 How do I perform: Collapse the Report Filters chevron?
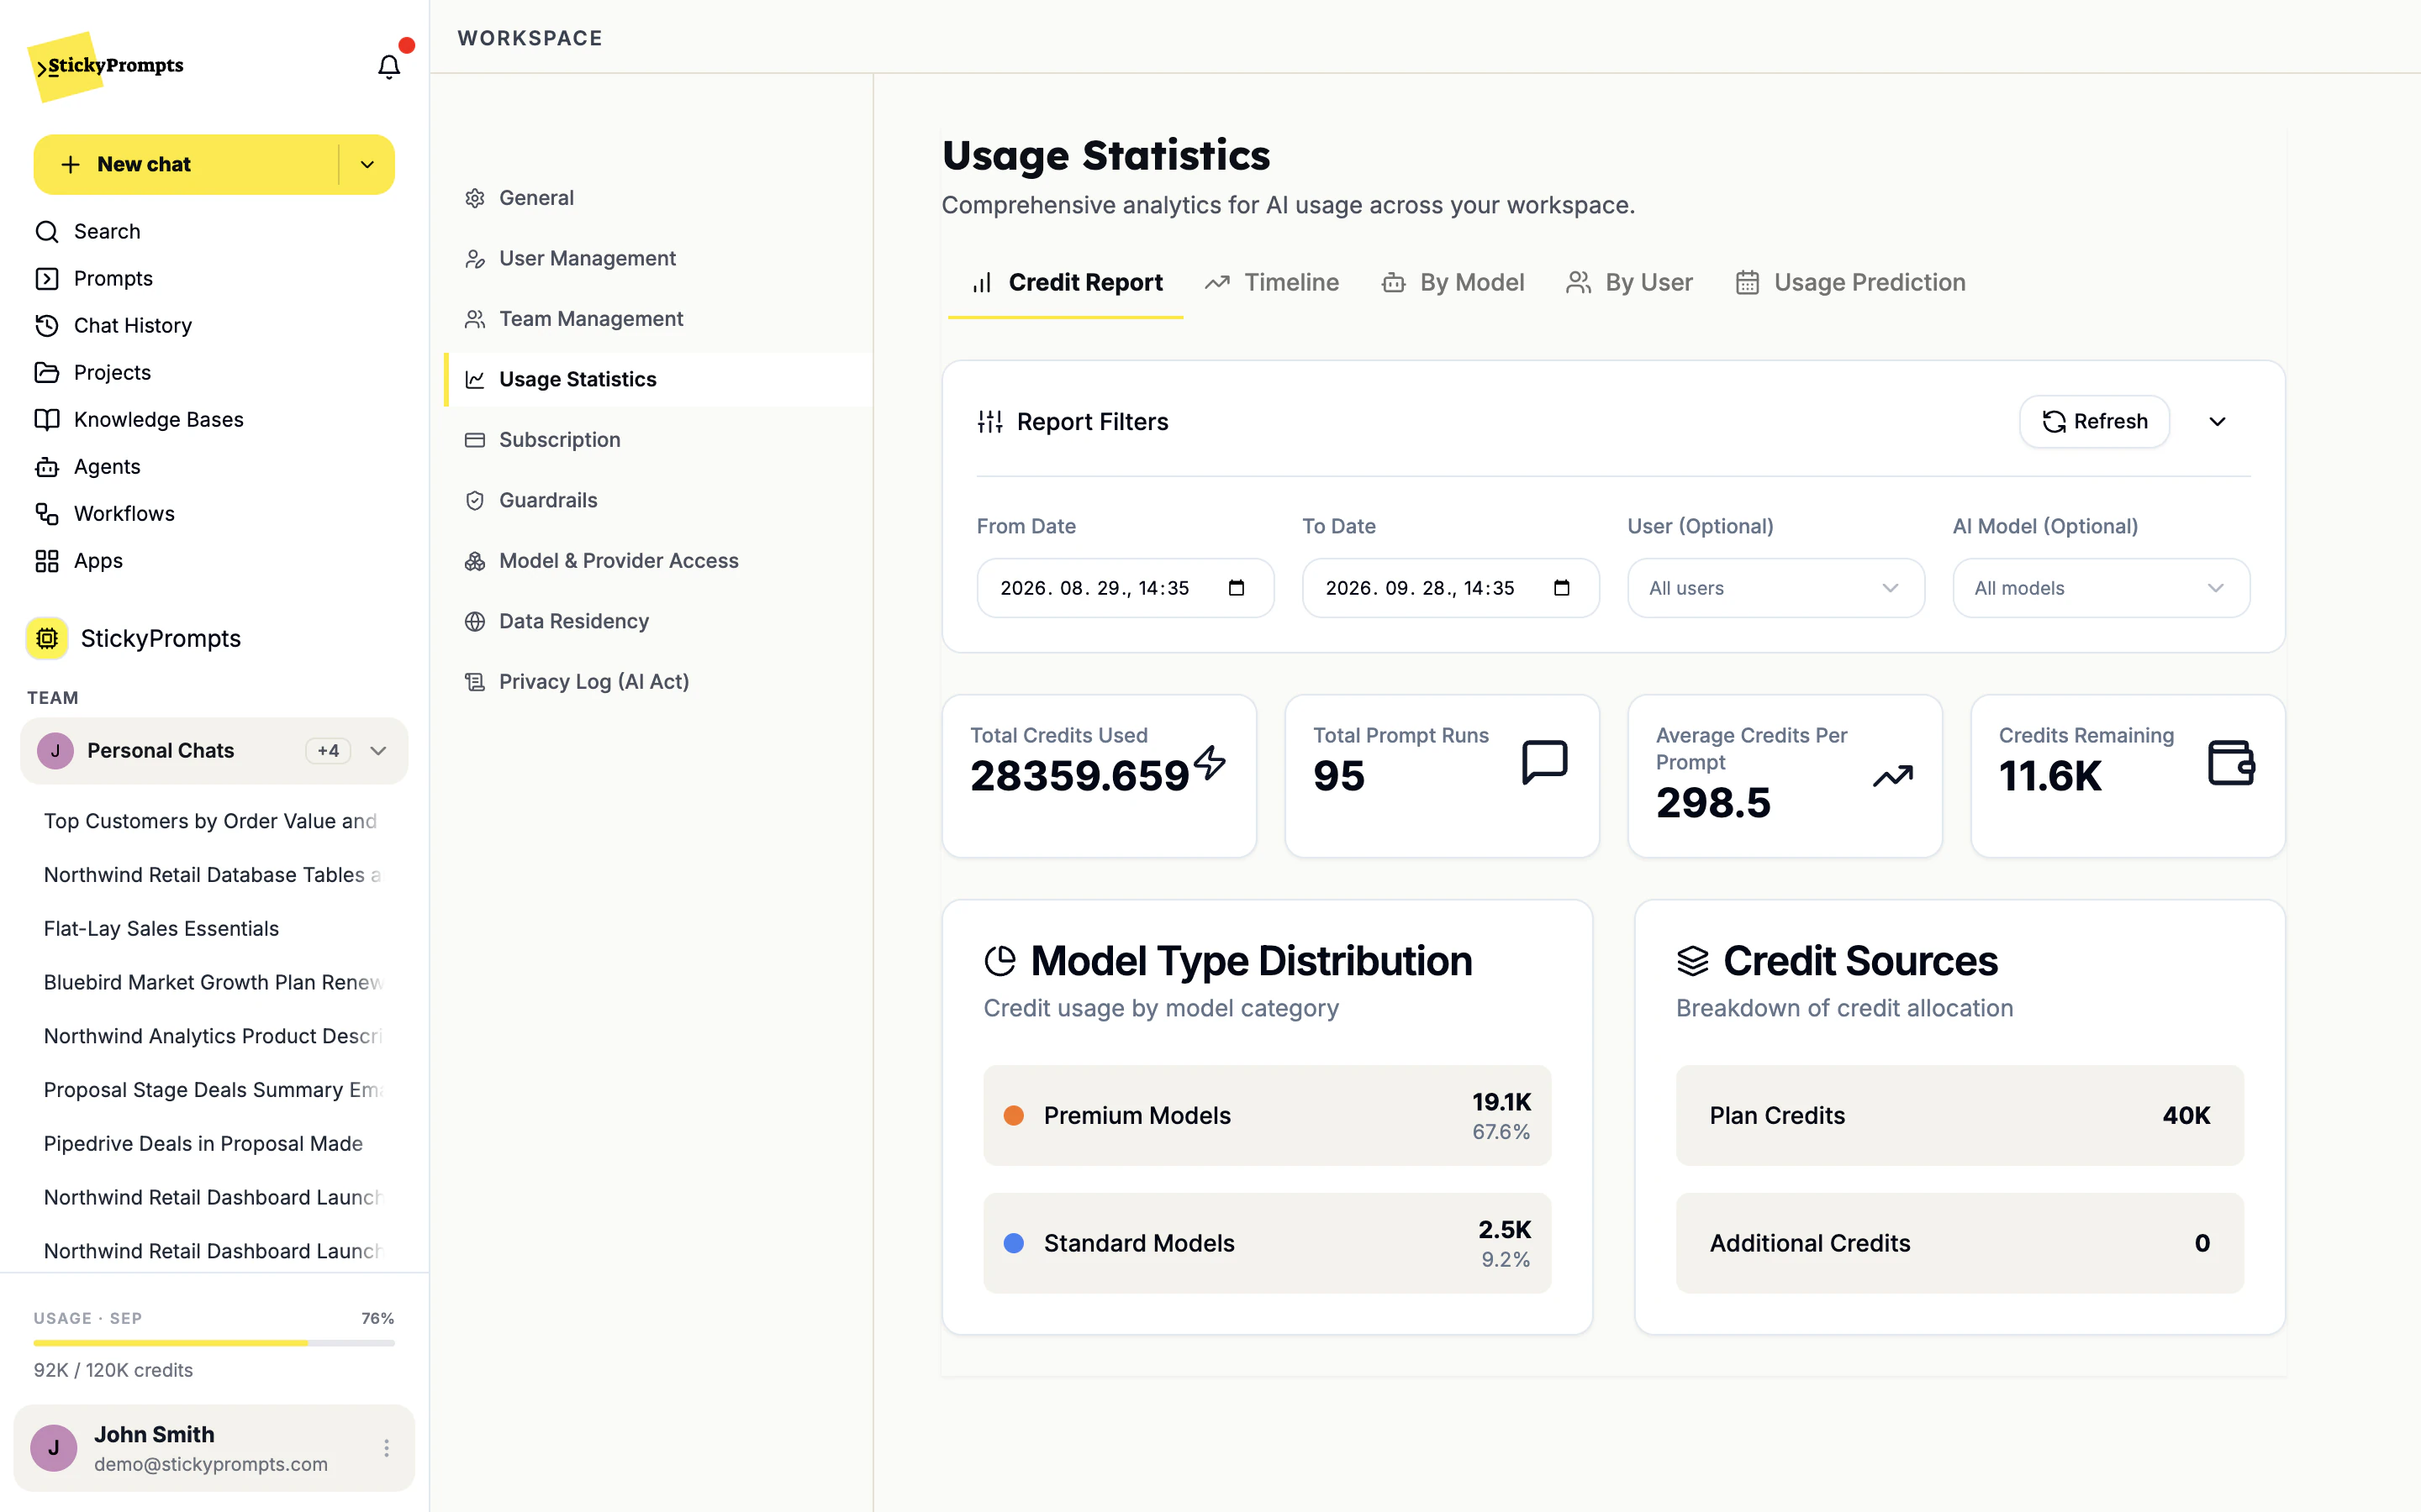[x=2217, y=422]
